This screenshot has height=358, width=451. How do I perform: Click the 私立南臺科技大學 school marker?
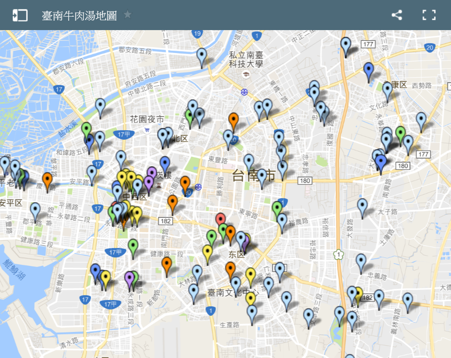(x=245, y=74)
